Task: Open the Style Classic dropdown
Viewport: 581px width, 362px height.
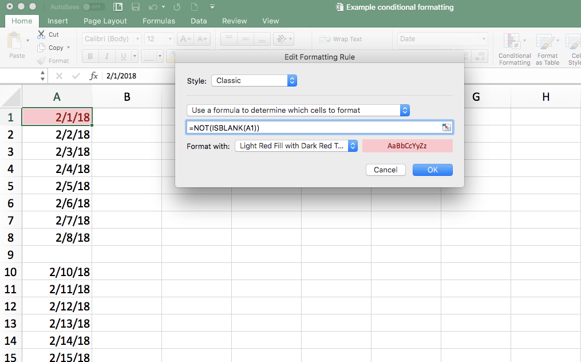Action: point(254,81)
